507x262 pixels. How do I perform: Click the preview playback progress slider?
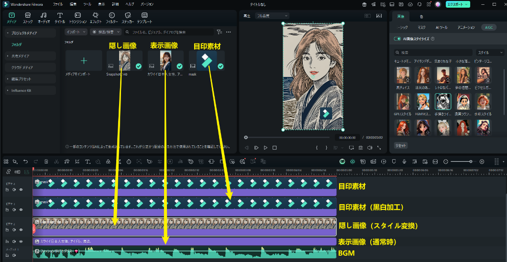click(288, 137)
